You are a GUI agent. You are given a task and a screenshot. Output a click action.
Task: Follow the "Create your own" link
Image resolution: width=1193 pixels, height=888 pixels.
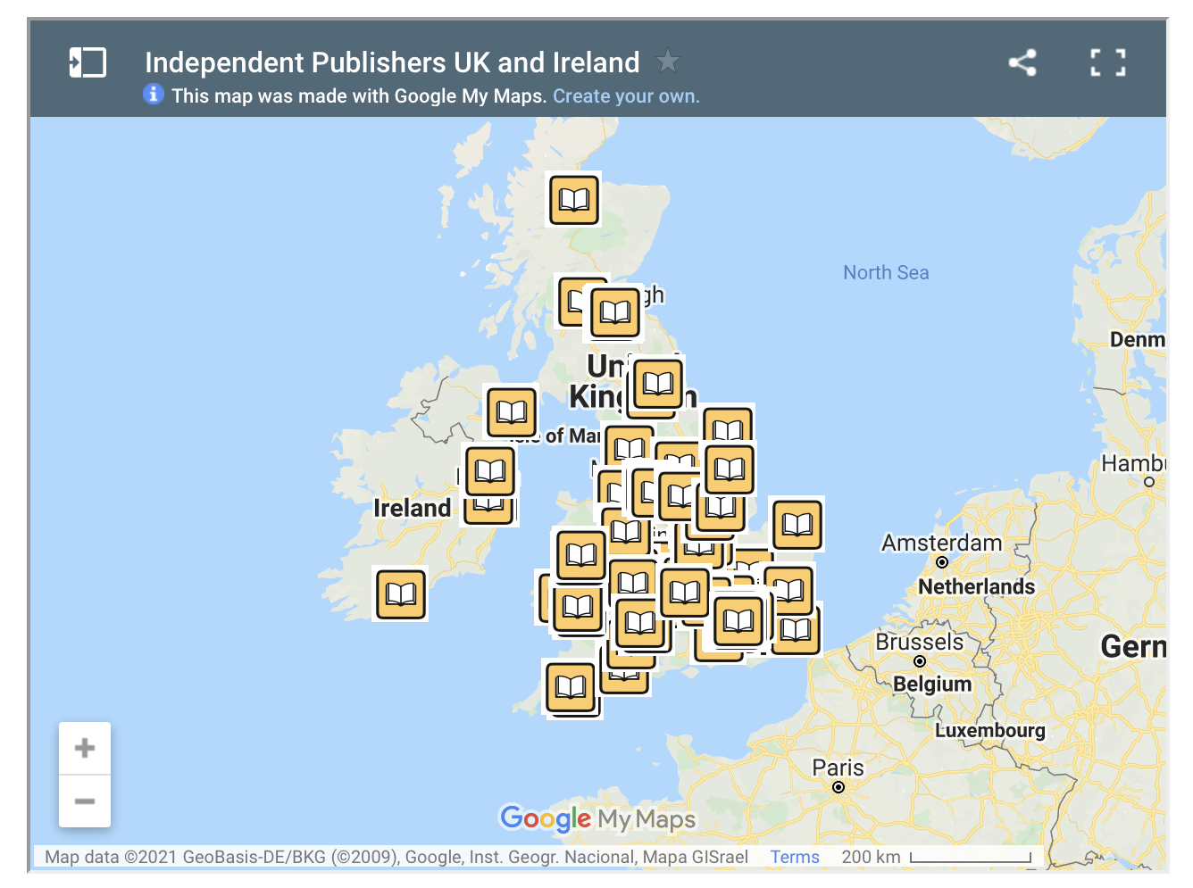pos(626,96)
